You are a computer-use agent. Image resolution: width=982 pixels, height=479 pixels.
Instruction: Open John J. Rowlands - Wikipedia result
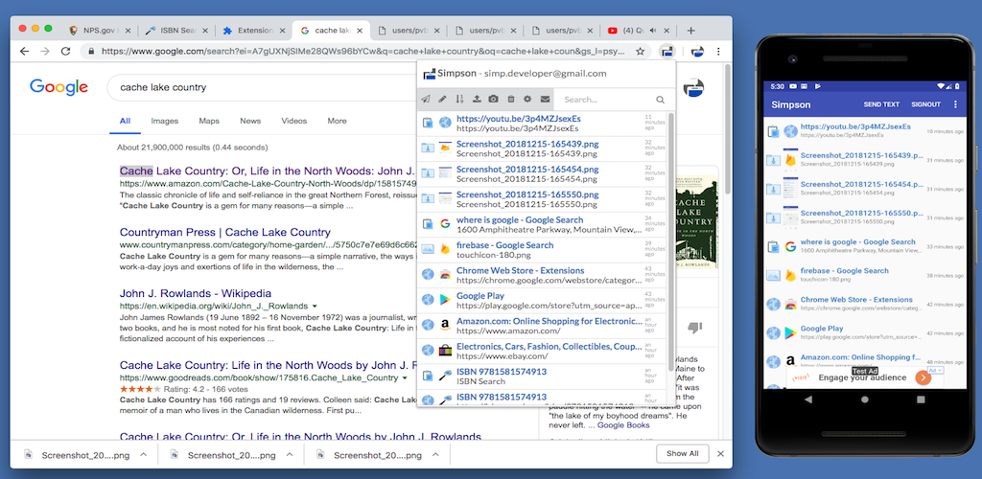click(196, 293)
